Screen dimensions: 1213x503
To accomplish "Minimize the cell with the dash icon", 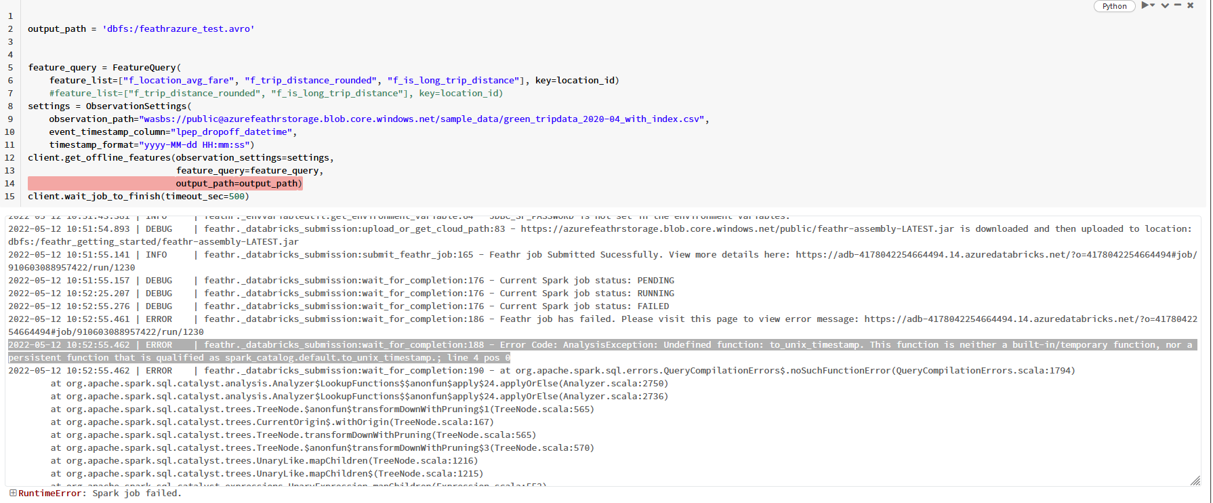I will pos(1178,5).
